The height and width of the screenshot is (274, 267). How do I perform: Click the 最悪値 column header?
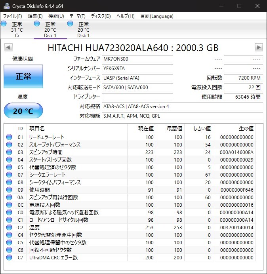pyautogui.click(x=170, y=129)
